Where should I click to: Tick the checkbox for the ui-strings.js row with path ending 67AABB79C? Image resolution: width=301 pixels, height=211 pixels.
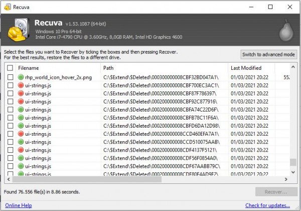tap(11, 166)
